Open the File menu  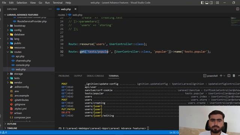point(4,3)
